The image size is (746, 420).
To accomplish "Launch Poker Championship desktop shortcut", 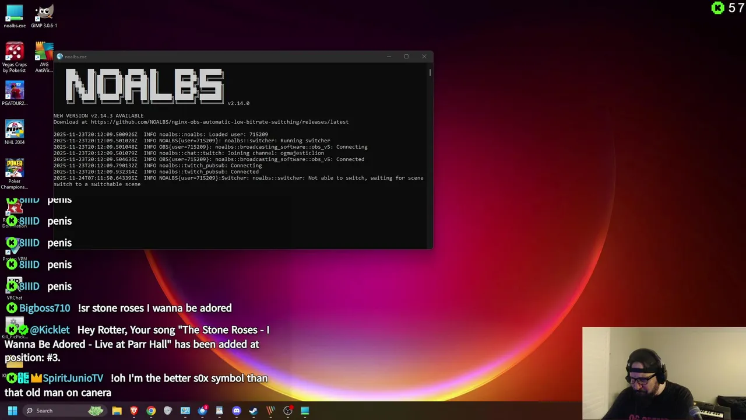I will [15, 174].
